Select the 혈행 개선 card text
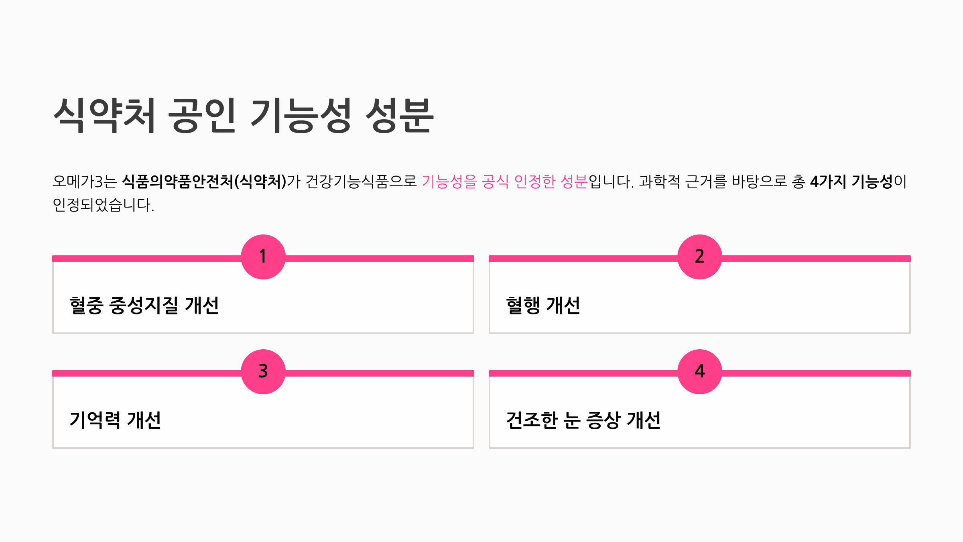 pyautogui.click(x=543, y=306)
